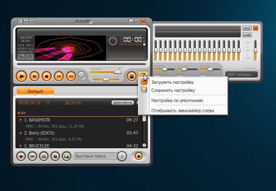Open the equalizer presets LIB list
The width and height of the screenshot is (276, 191).
coord(247,35)
